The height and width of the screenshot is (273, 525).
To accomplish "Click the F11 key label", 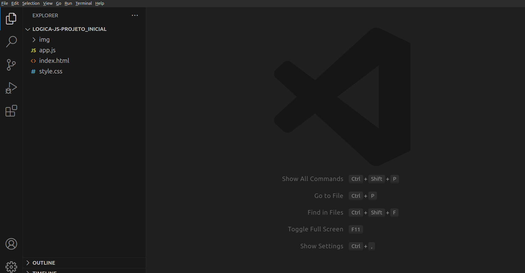I will tap(356, 229).
